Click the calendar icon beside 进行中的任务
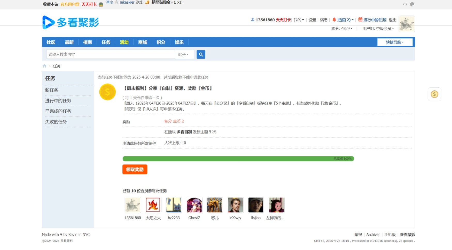 pyautogui.click(x=360, y=20)
